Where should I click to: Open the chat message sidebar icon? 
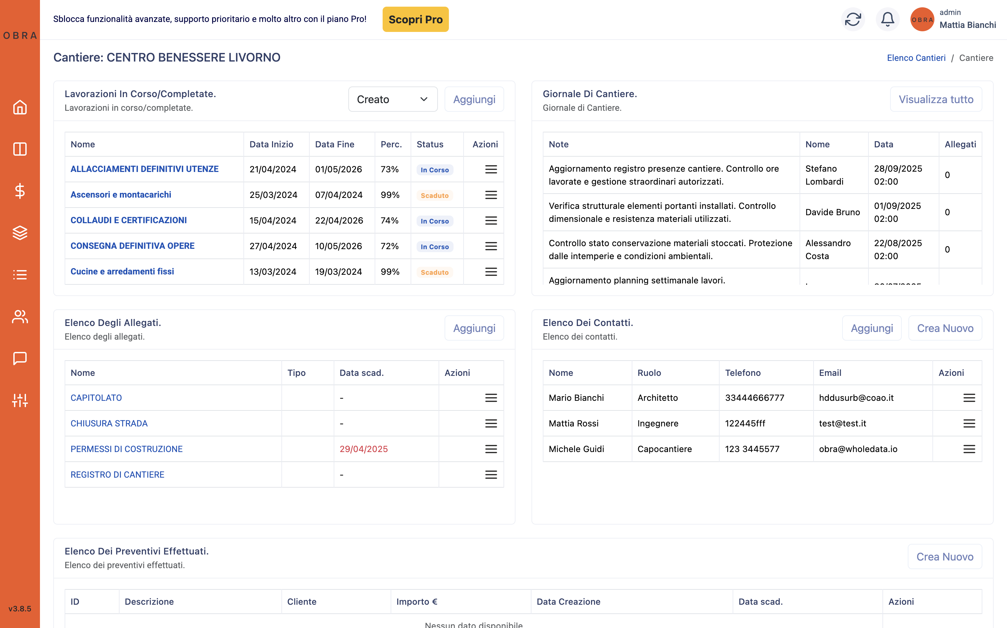[x=20, y=359]
